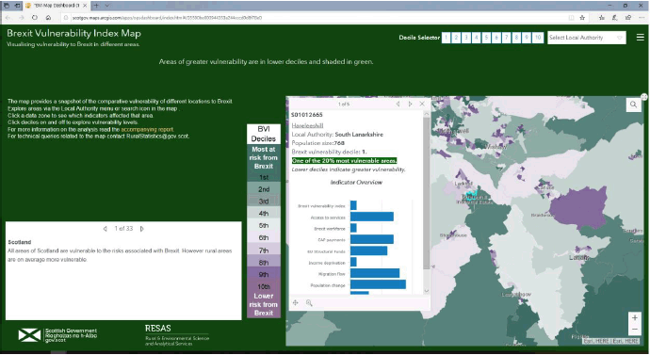The image size is (650, 355).
Task: Open the reading view icon
Action: click(571, 18)
